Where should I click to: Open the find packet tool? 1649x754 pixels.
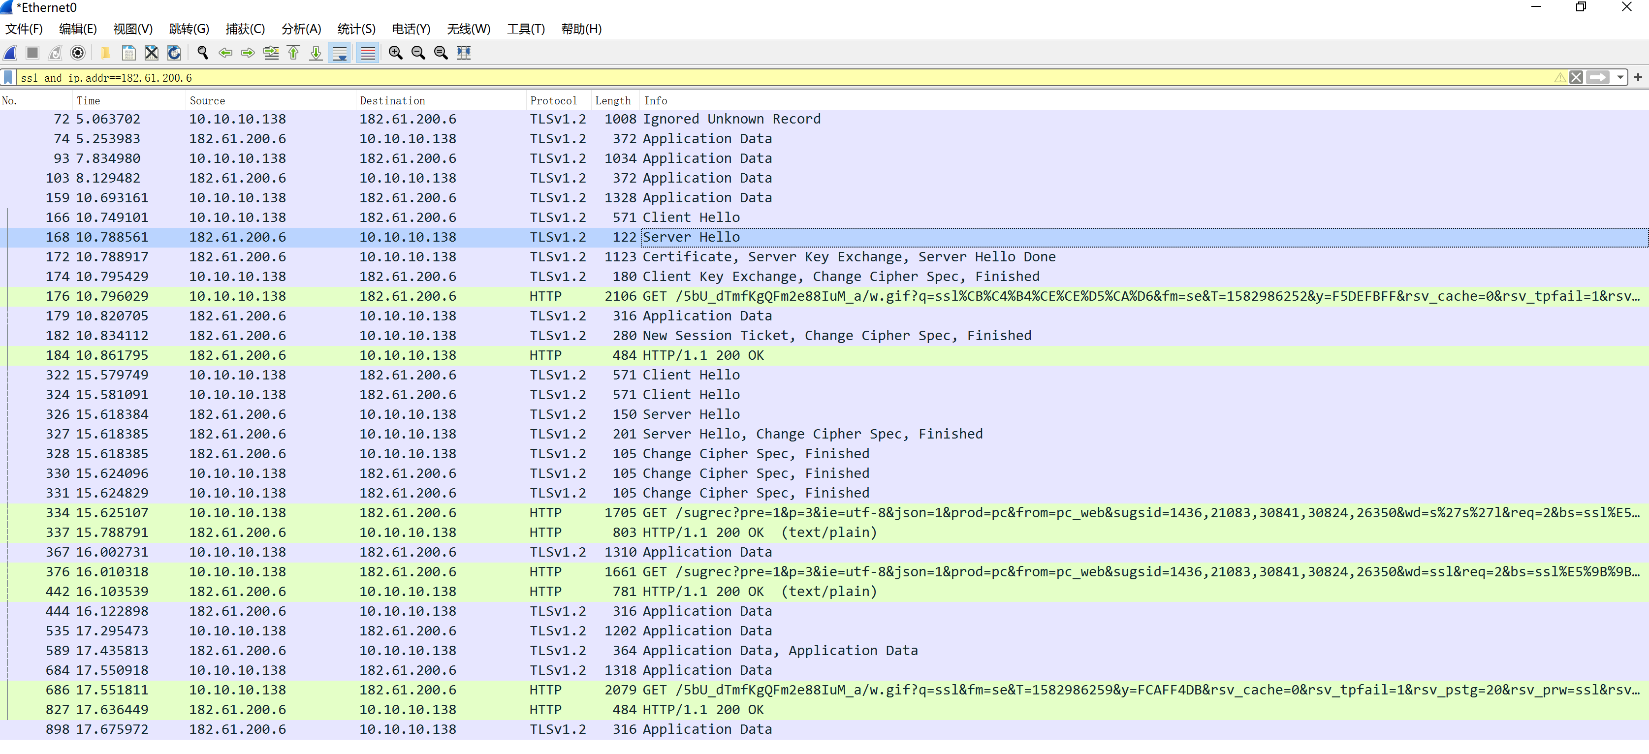[202, 53]
